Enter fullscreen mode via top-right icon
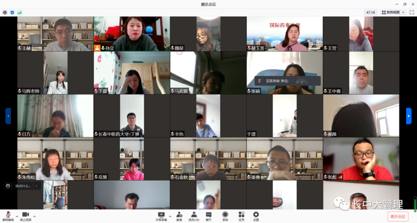 (x=412, y=12)
